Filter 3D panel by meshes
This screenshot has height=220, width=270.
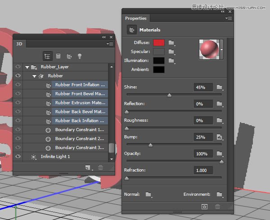[x=58, y=56]
